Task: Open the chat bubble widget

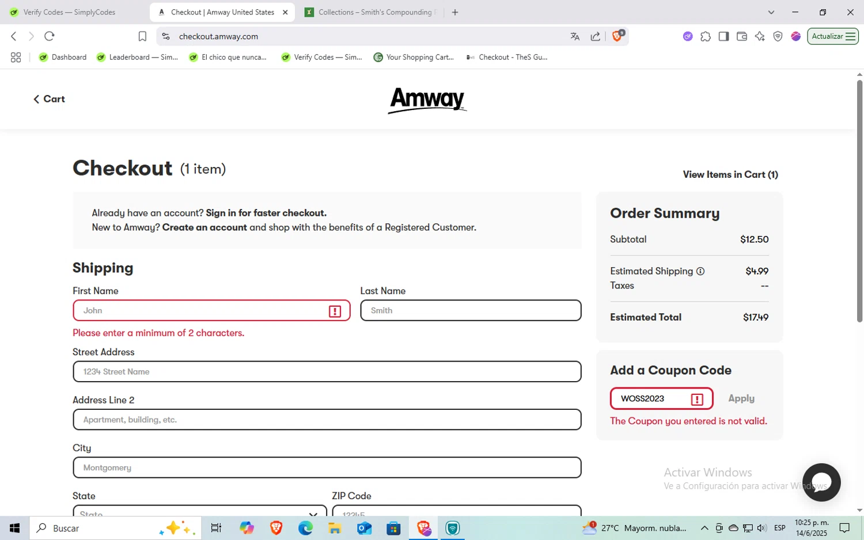Action: point(821,482)
